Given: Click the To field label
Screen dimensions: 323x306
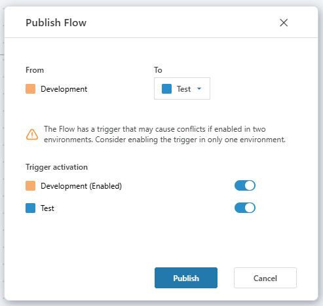Looking at the screenshot, I should coord(158,70).
